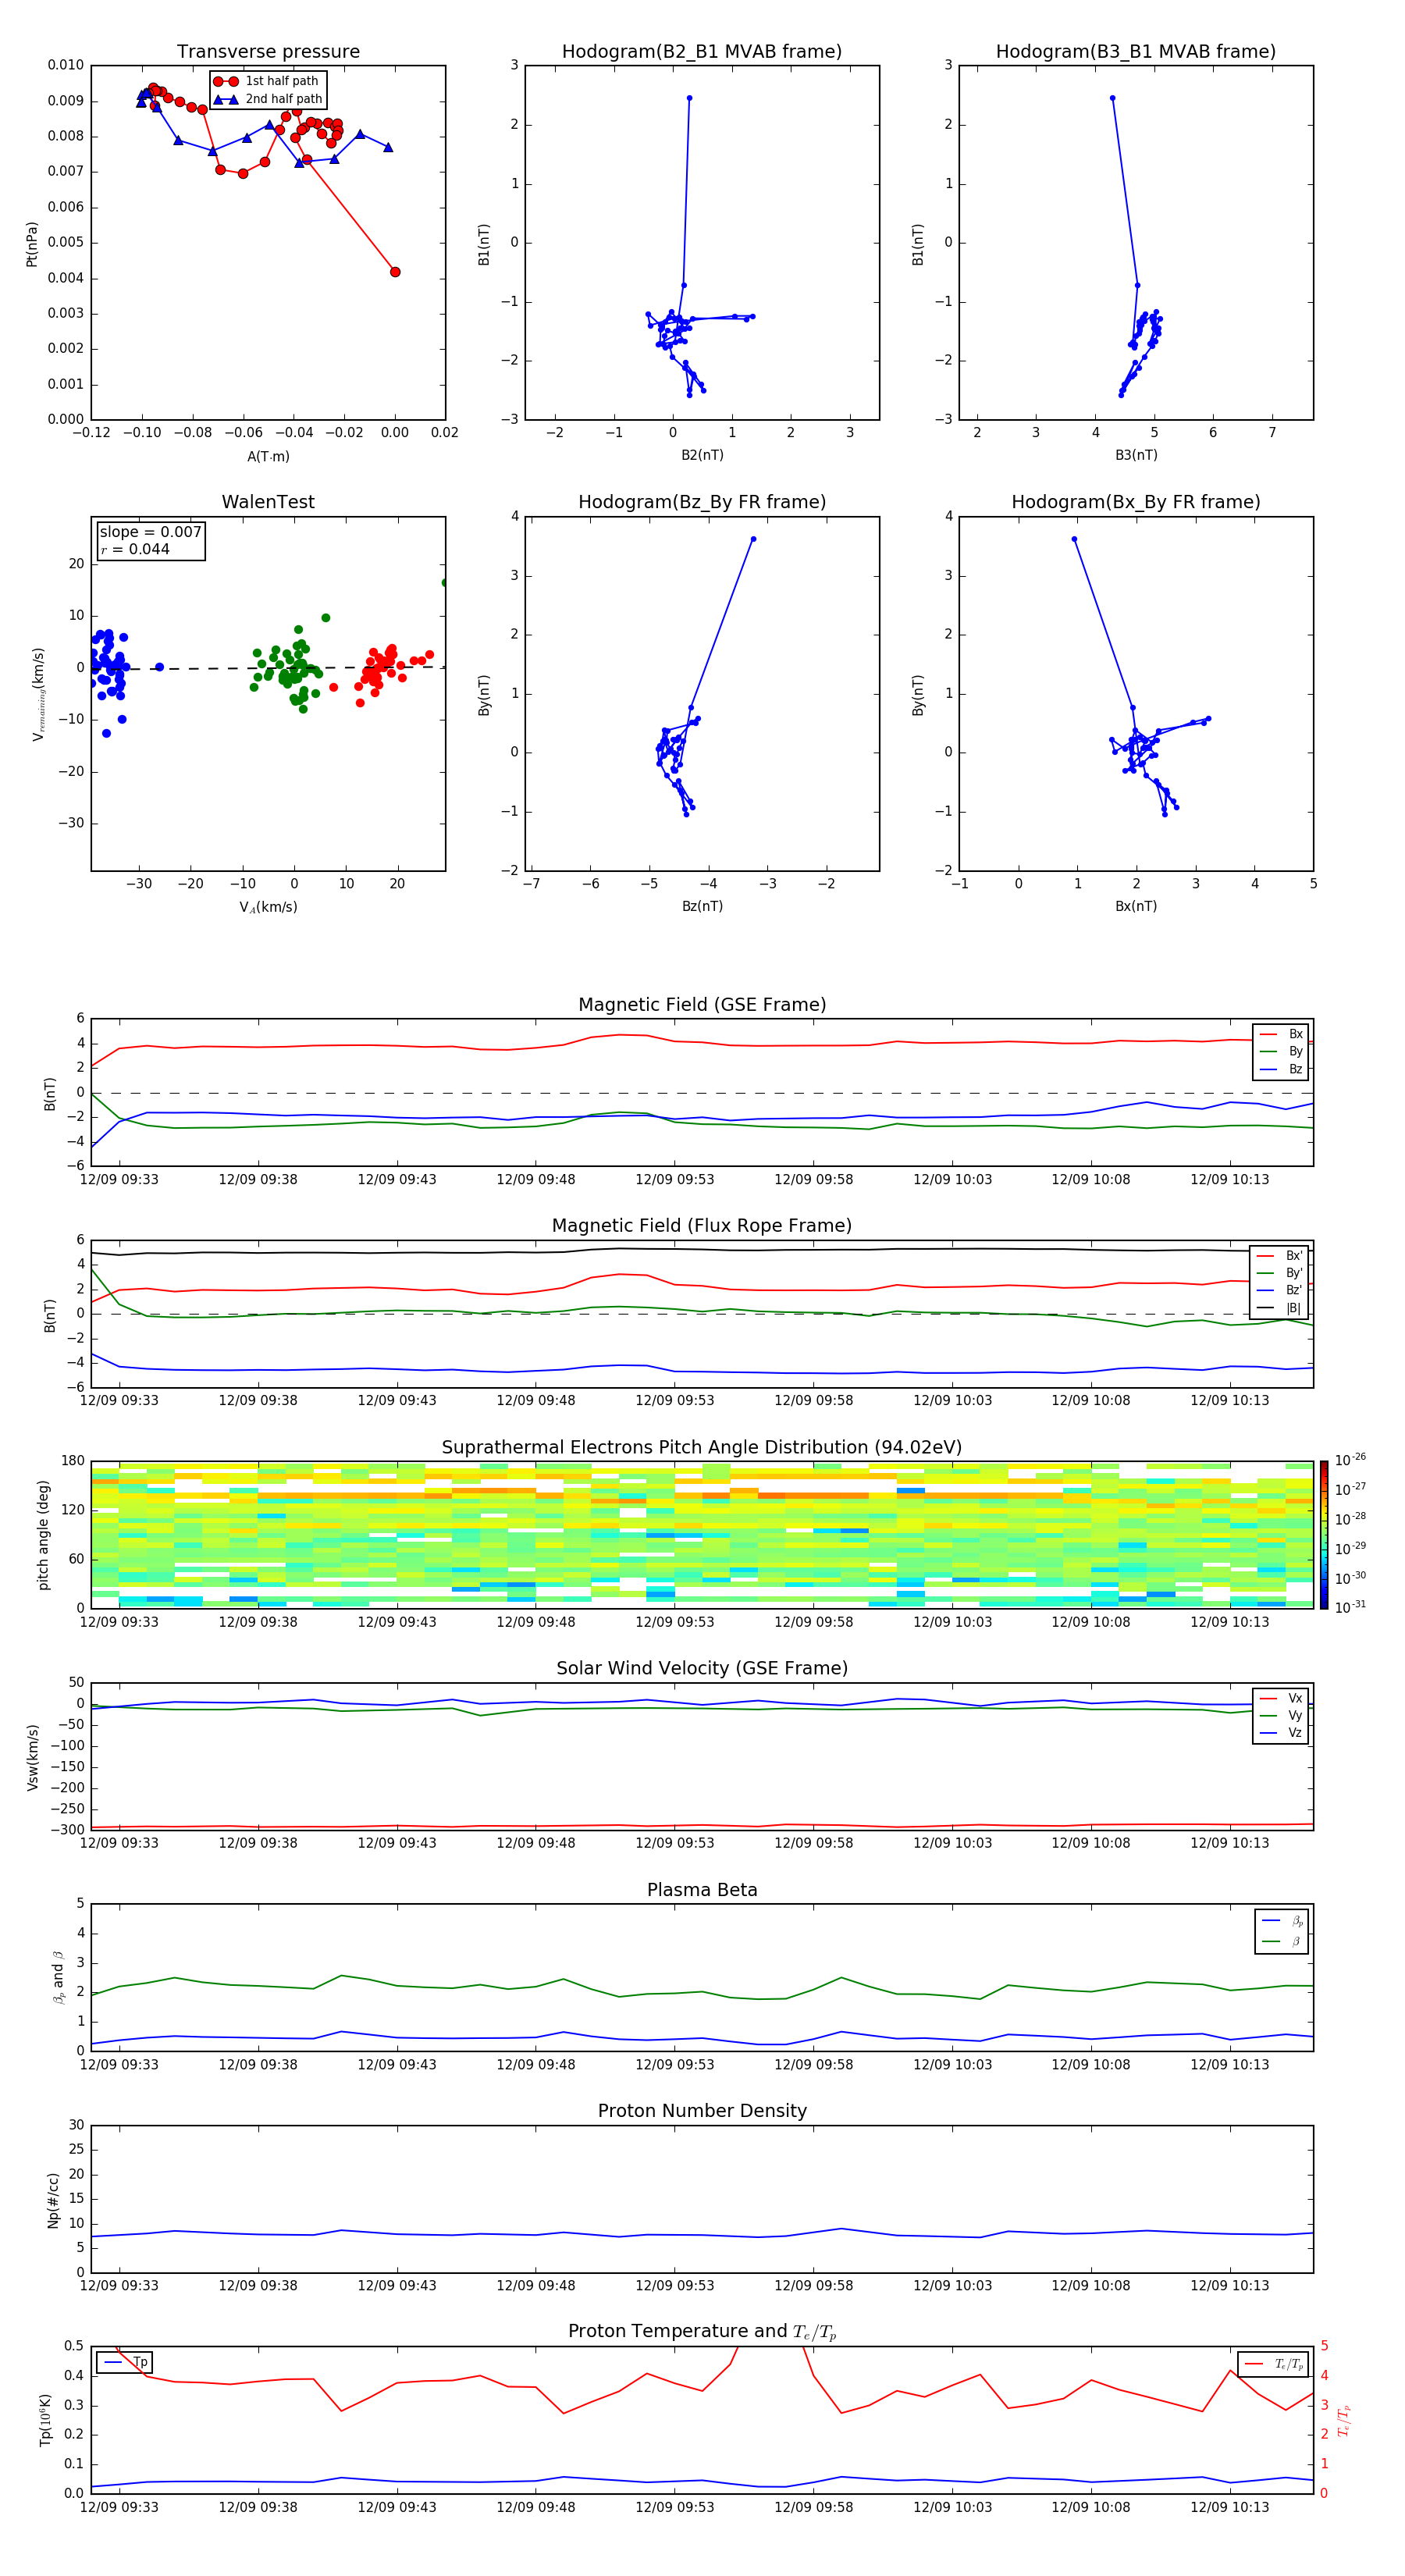Click '12/09 09:48' tick under Proton Number Density plot
This screenshot has width=1405, height=2576.
coord(536,2286)
